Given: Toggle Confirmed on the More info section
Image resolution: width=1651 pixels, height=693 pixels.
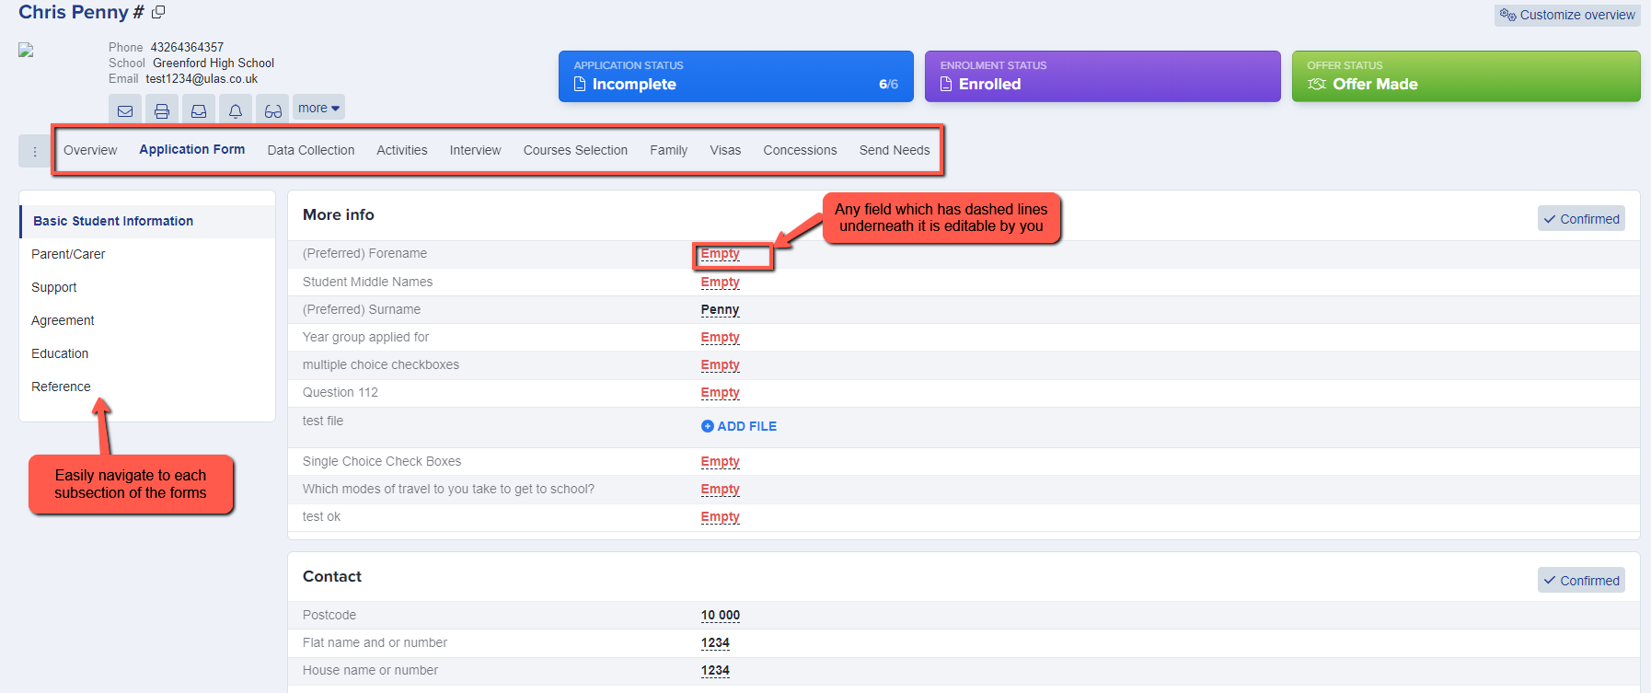Looking at the screenshot, I should click(1581, 219).
